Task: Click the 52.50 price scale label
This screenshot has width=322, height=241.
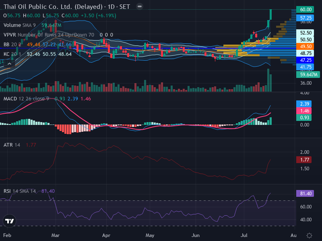Action: [x=305, y=33]
